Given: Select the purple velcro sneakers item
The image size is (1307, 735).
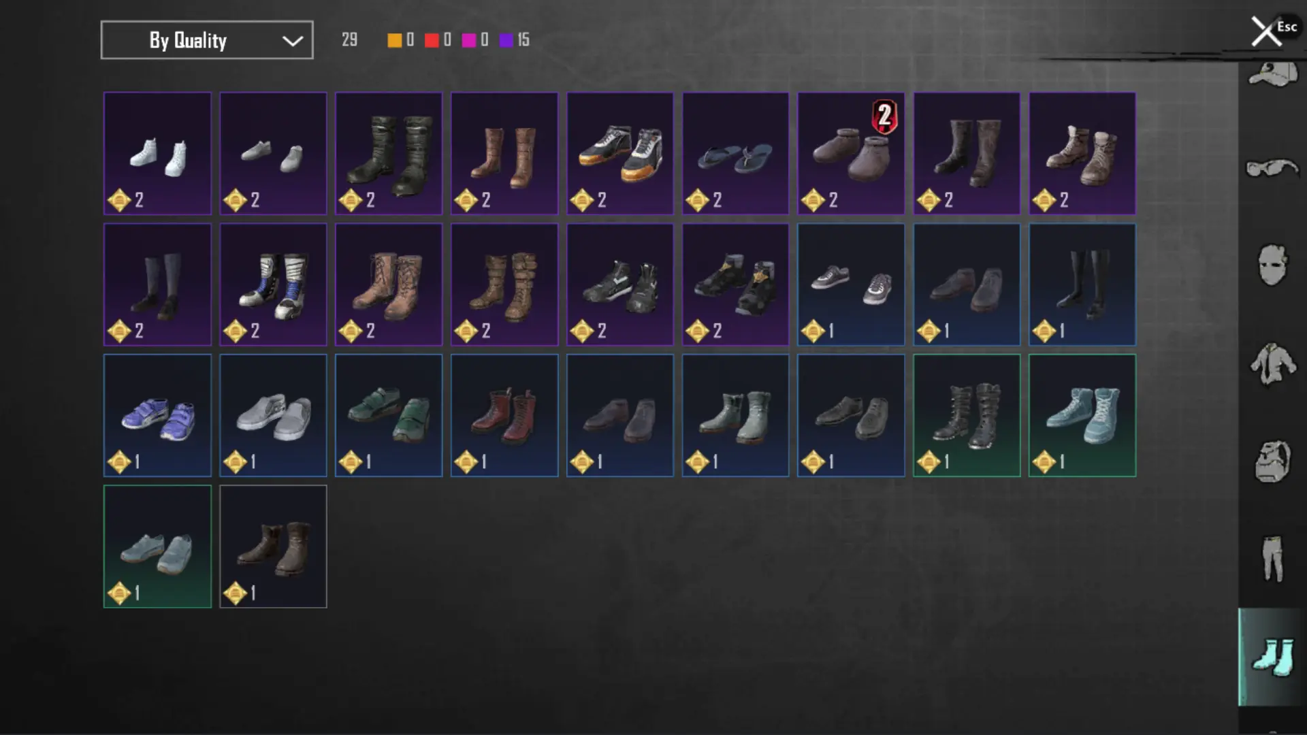Looking at the screenshot, I should tap(157, 415).
